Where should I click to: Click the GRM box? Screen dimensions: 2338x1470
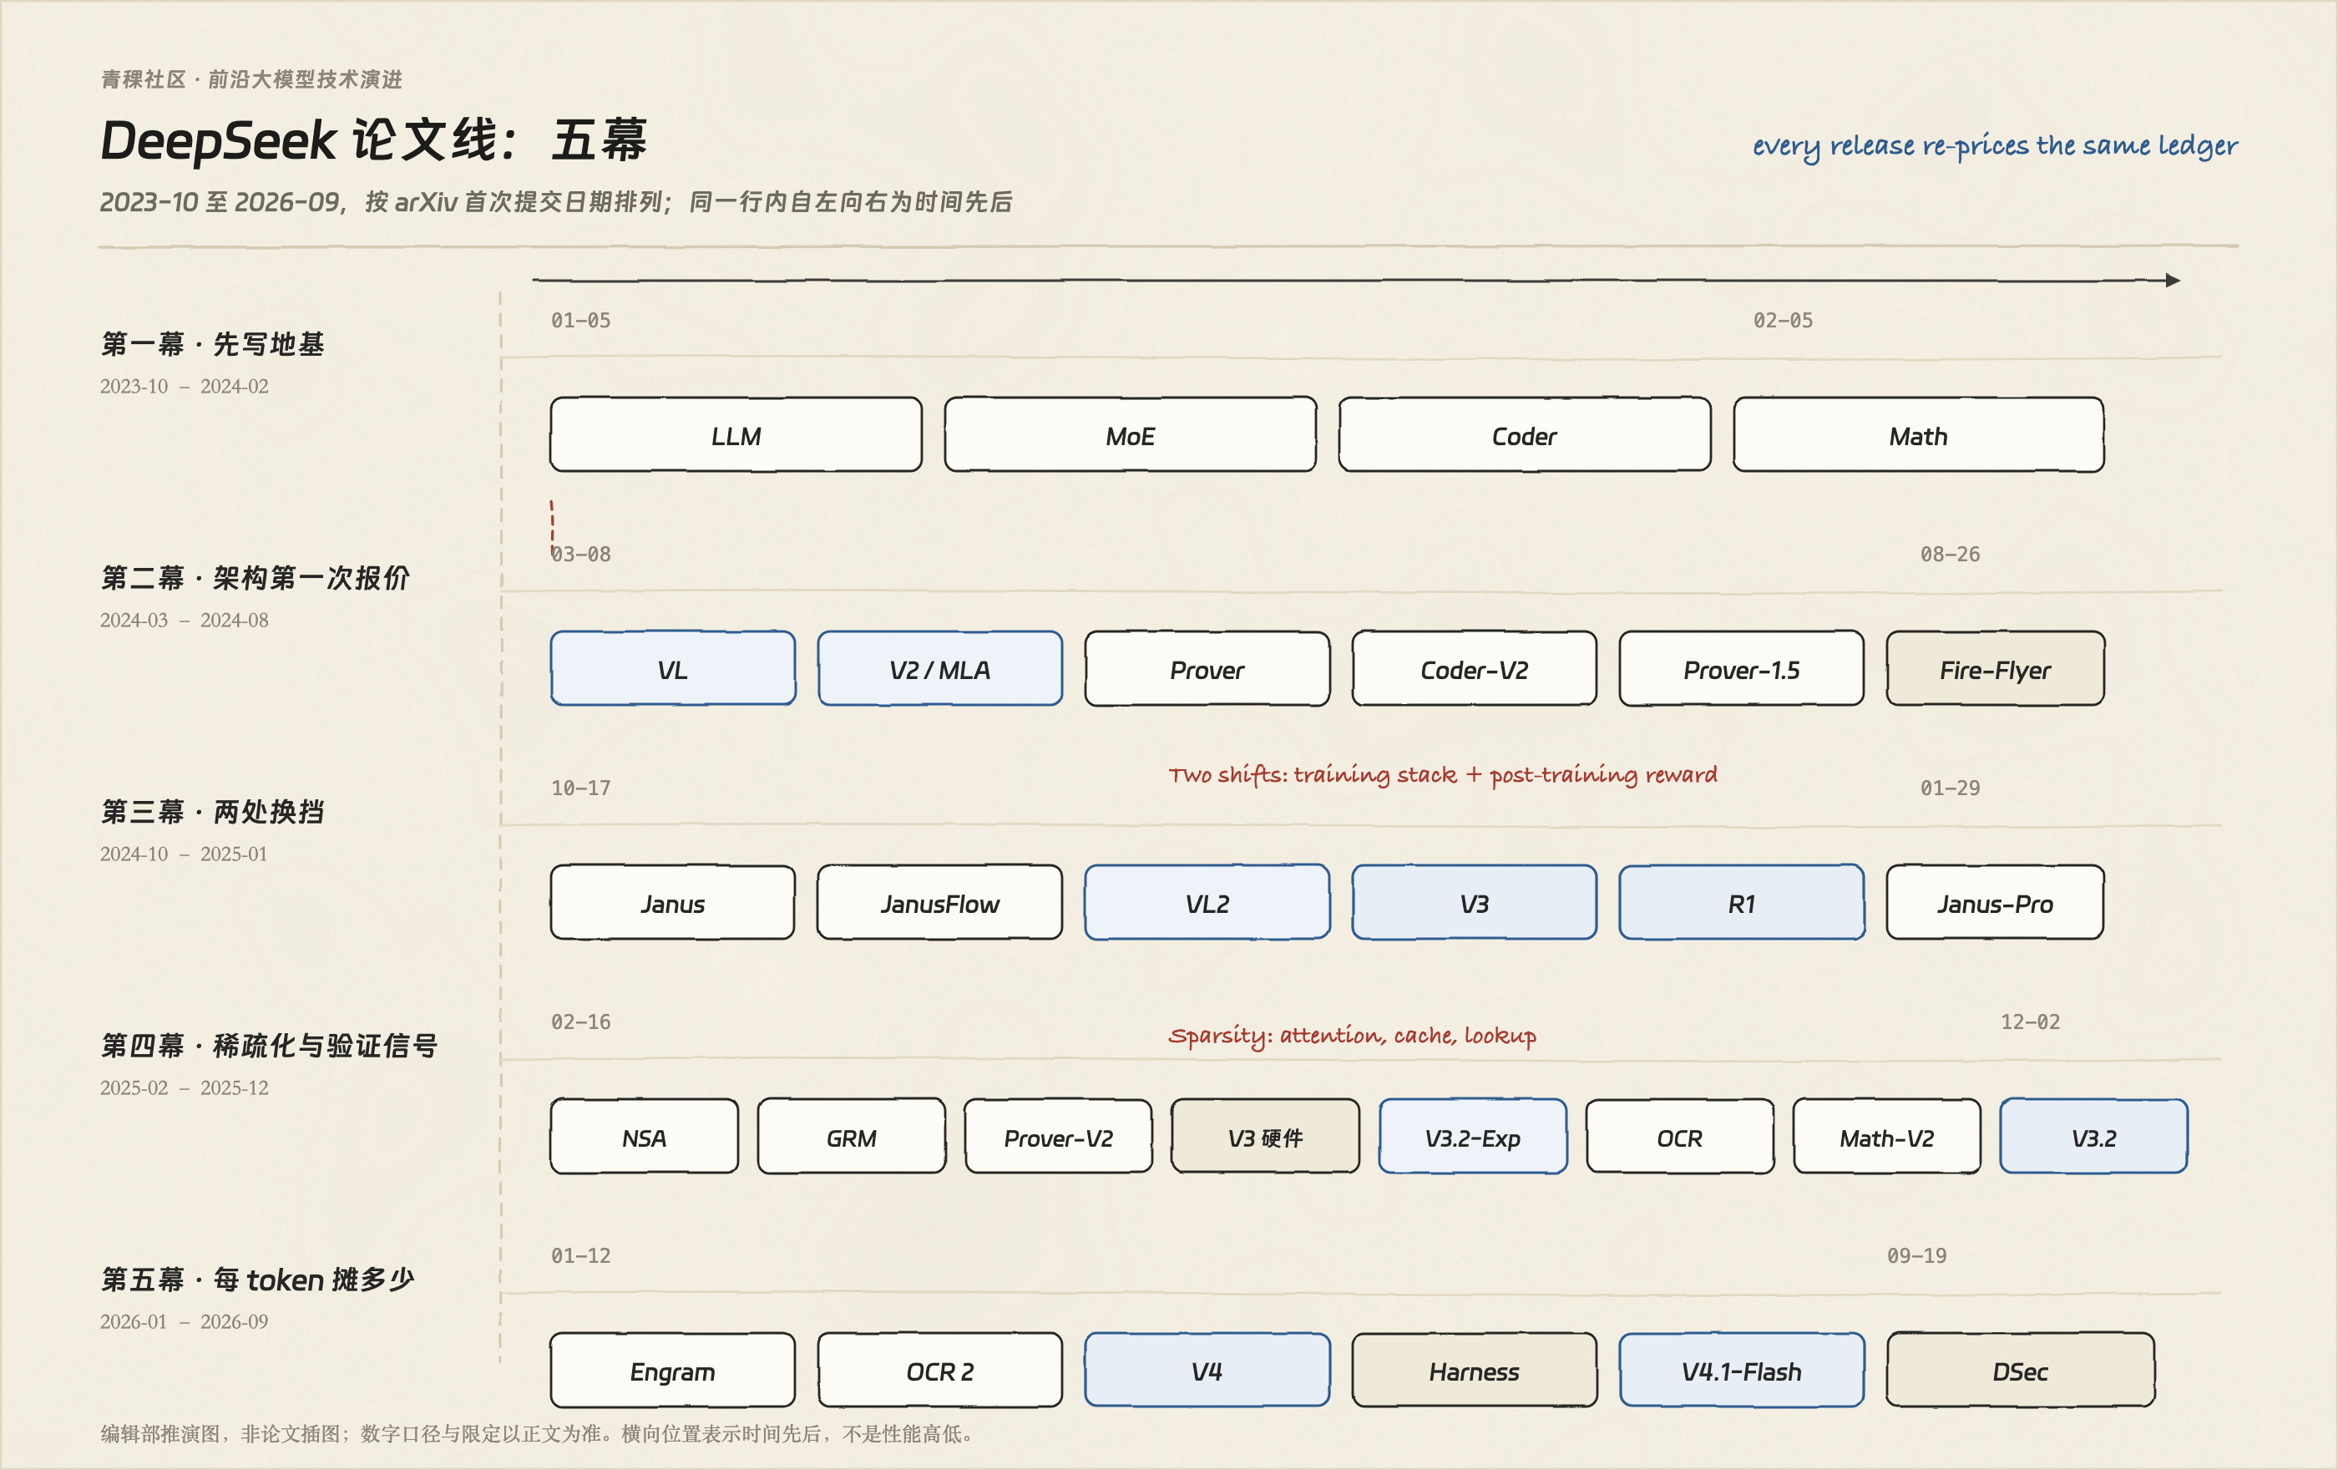coord(852,1137)
